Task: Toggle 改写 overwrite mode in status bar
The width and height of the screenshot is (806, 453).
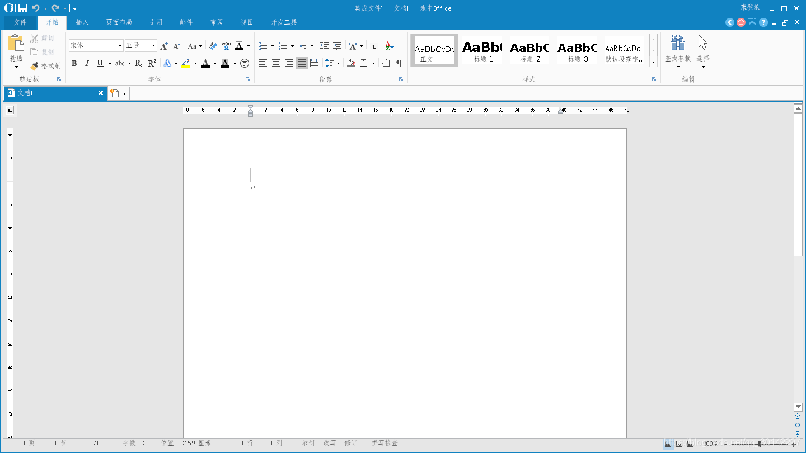Action: (x=330, y=443)
